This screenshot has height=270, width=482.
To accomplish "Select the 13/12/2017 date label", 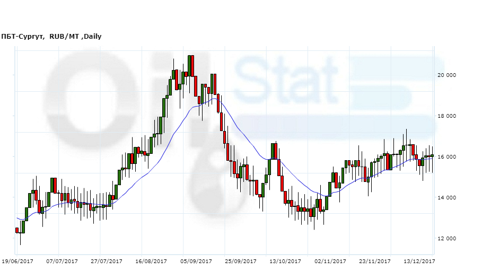I will pyautogui.click(x=419, y=261).
